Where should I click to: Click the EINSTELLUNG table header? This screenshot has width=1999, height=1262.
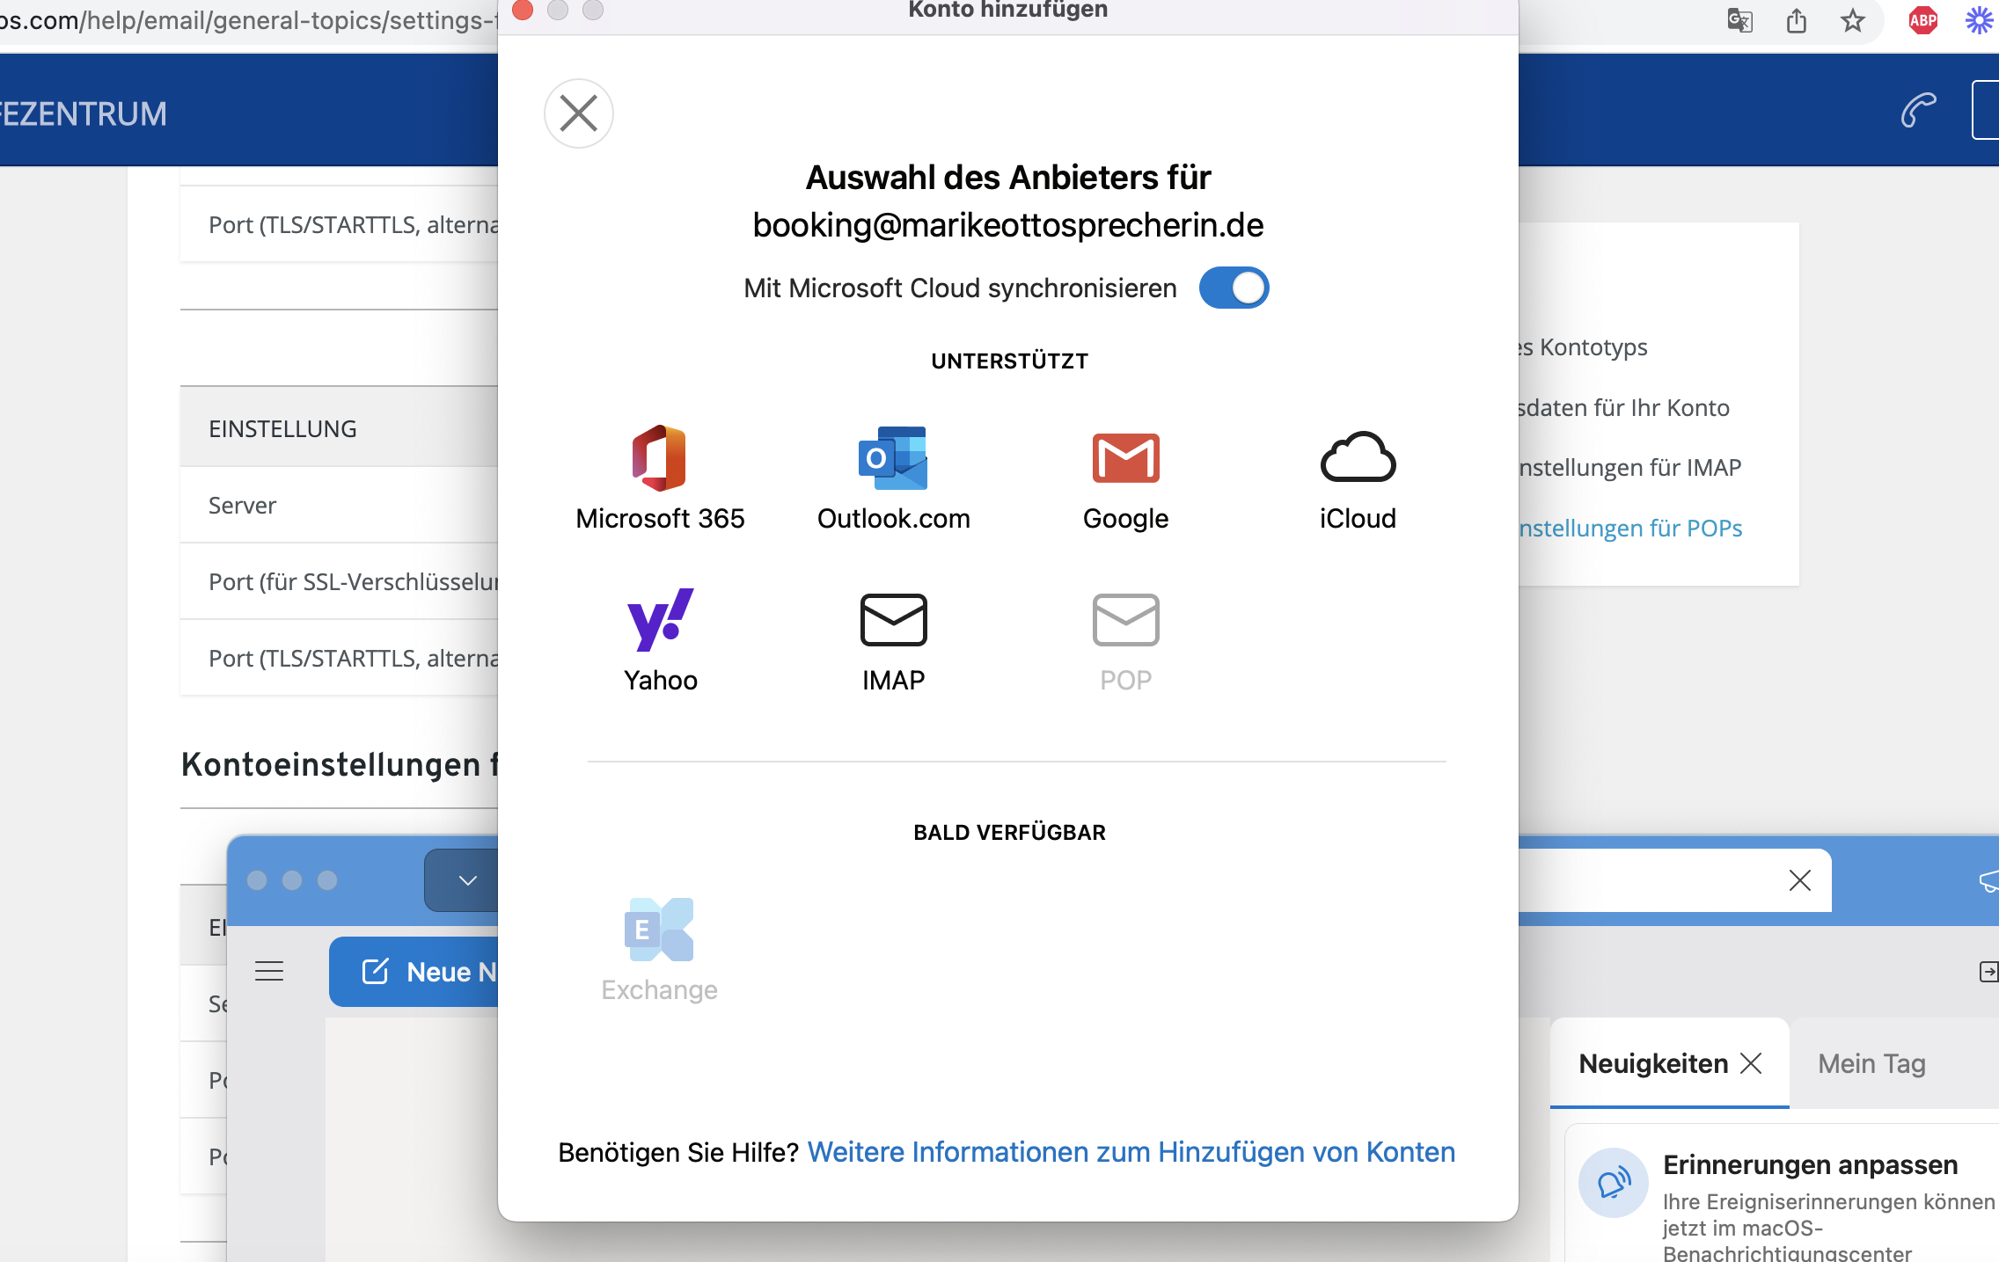(x=340, y=428)
